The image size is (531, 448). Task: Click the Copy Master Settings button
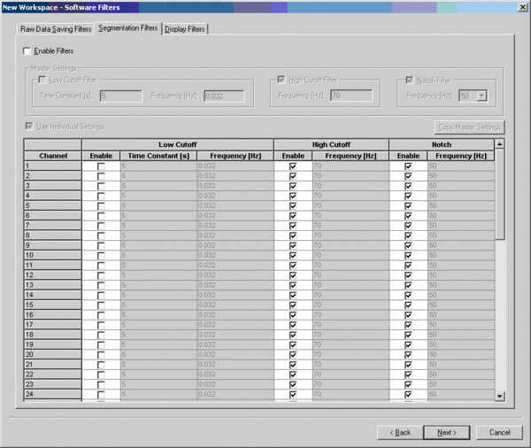click(470, 127)
